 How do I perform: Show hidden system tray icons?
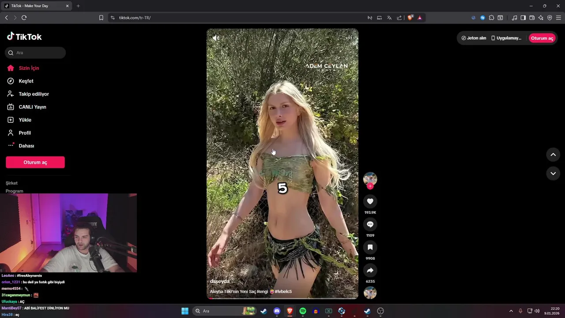tap(511, 311)
